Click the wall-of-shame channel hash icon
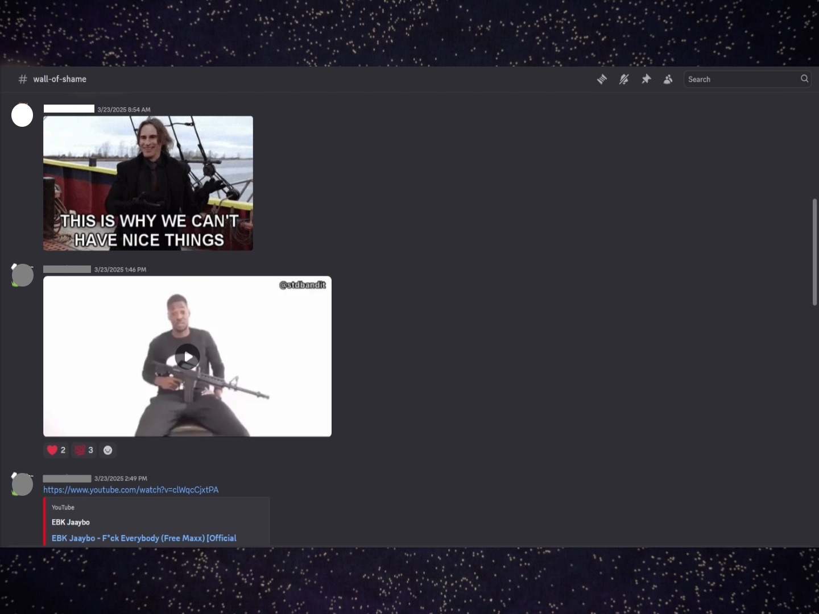 click(23, 79)
